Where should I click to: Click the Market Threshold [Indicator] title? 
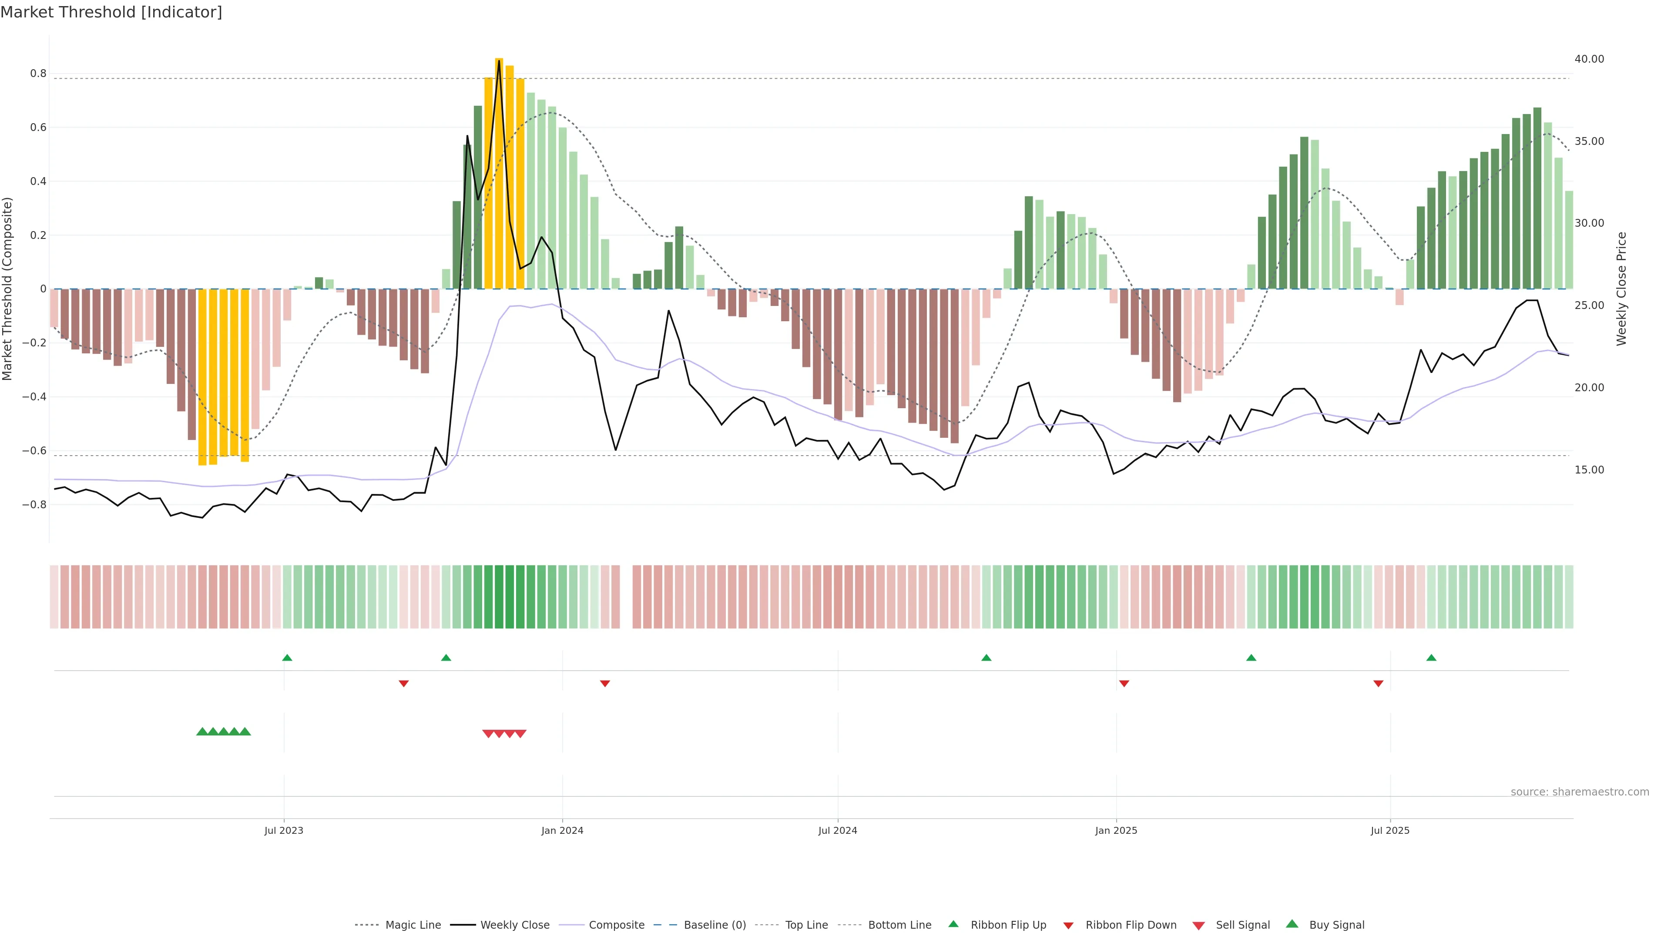(x=111, y=12)
